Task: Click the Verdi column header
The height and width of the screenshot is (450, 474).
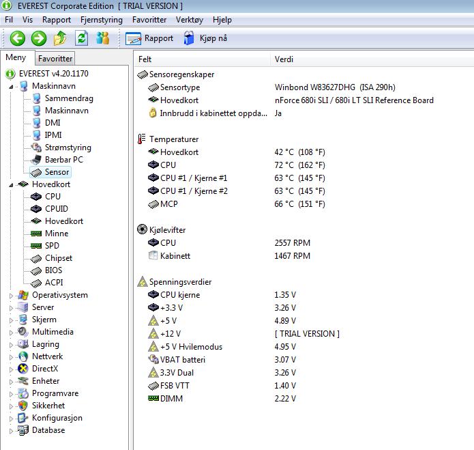Action: [x=372, y=59]
